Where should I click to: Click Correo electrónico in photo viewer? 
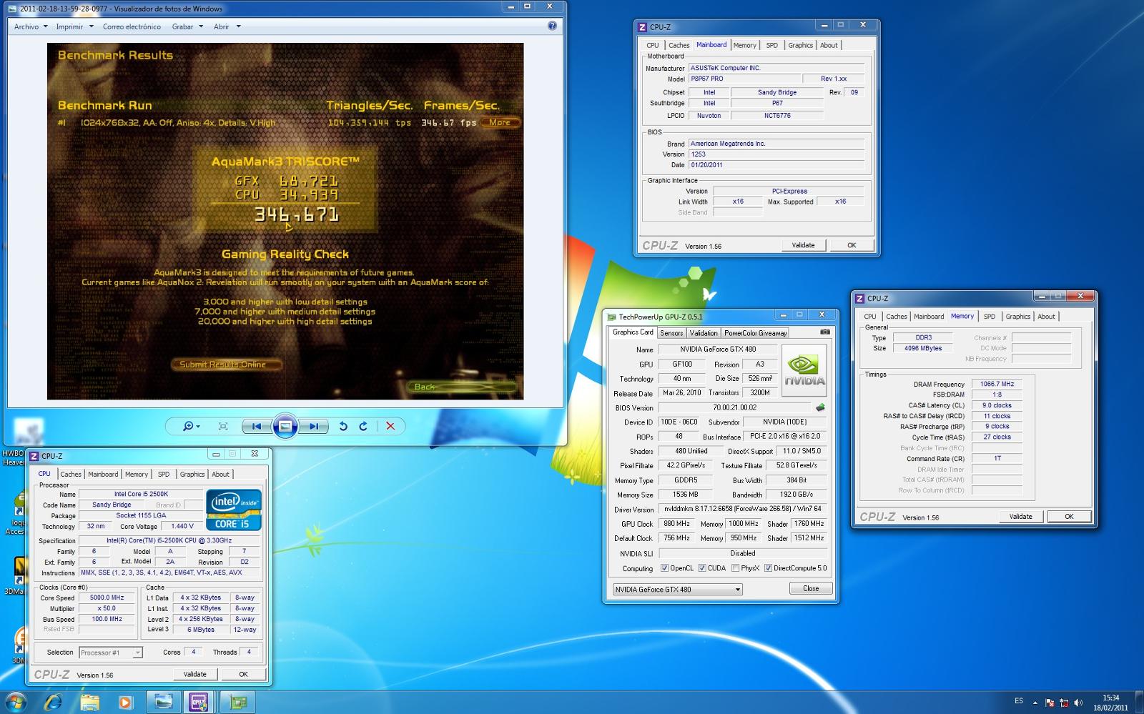[132, 26]
